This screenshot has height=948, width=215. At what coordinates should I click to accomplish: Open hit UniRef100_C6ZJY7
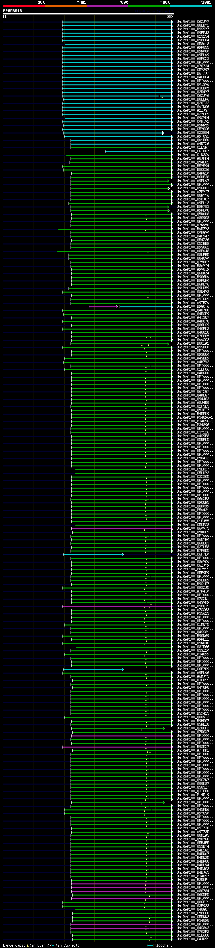pos(193,22)
